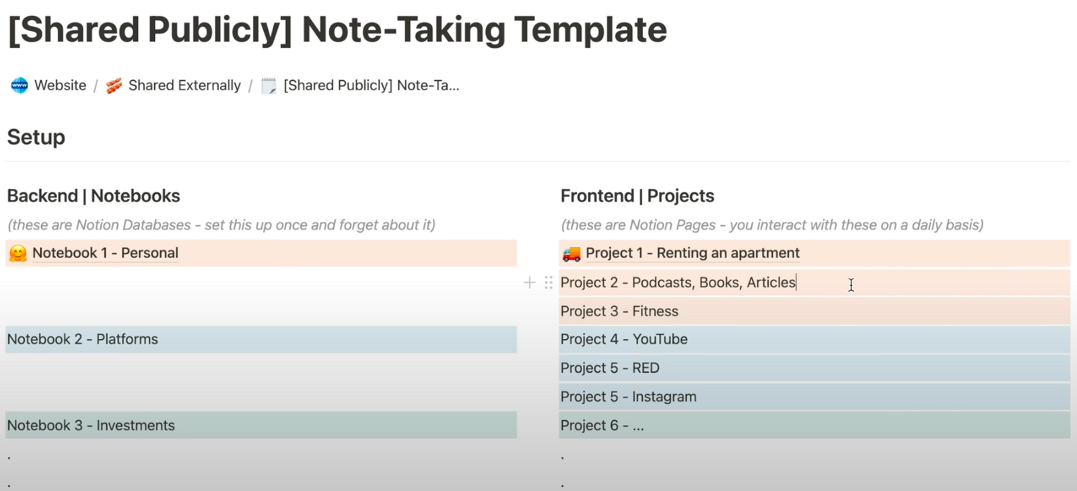The image size is (1077, 491).
Task: Open Project 3 - Fitness
Action: tap(619, 311)
